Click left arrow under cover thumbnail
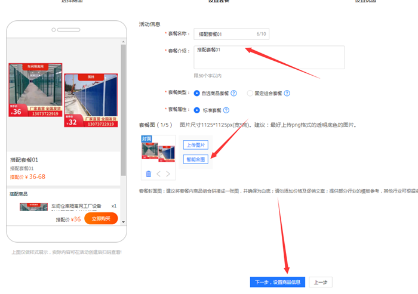 [x=158, y=174]
